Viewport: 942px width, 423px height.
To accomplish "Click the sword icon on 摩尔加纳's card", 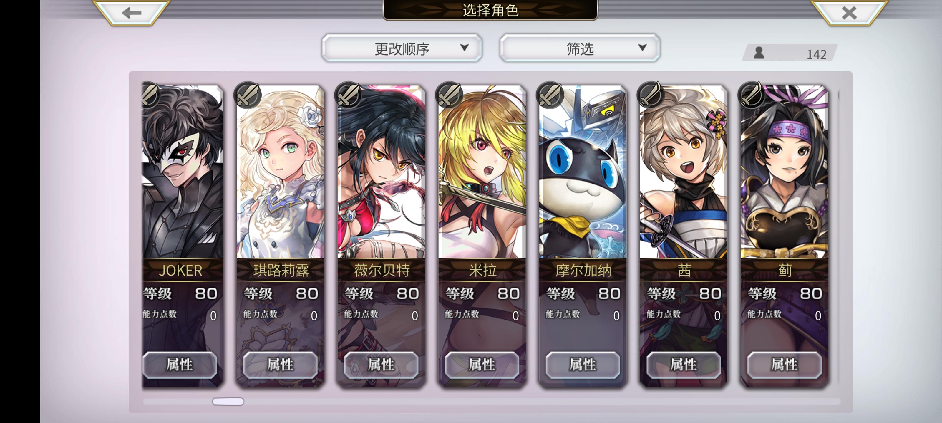I will point(550,95).
